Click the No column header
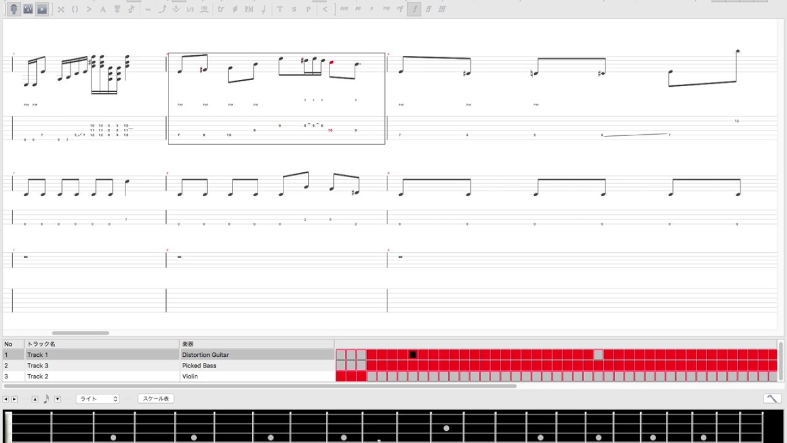Image resolution: width=787 pixels, height=443 pixels. pos(13,344)
